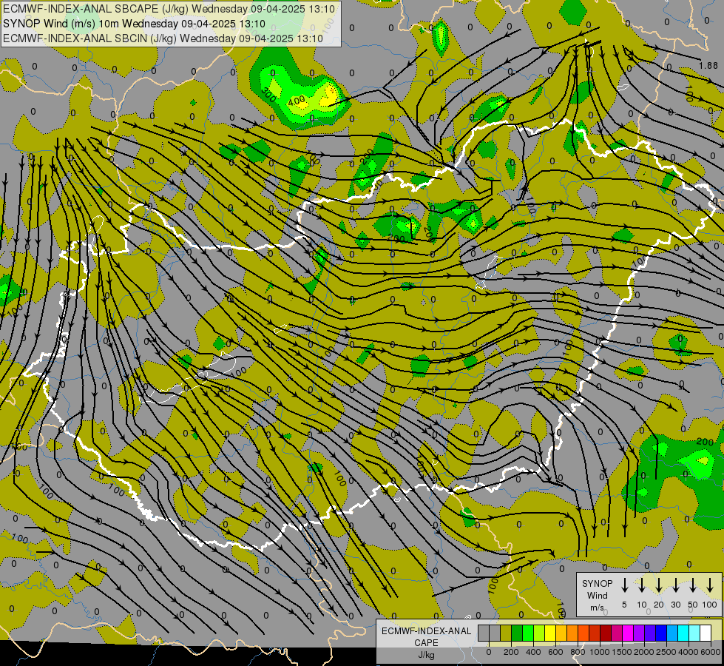The width and height of the screenshot is (724, 666).
Task: Click the wind arrow above the 10 label
Action: click(x=641, y=585)
